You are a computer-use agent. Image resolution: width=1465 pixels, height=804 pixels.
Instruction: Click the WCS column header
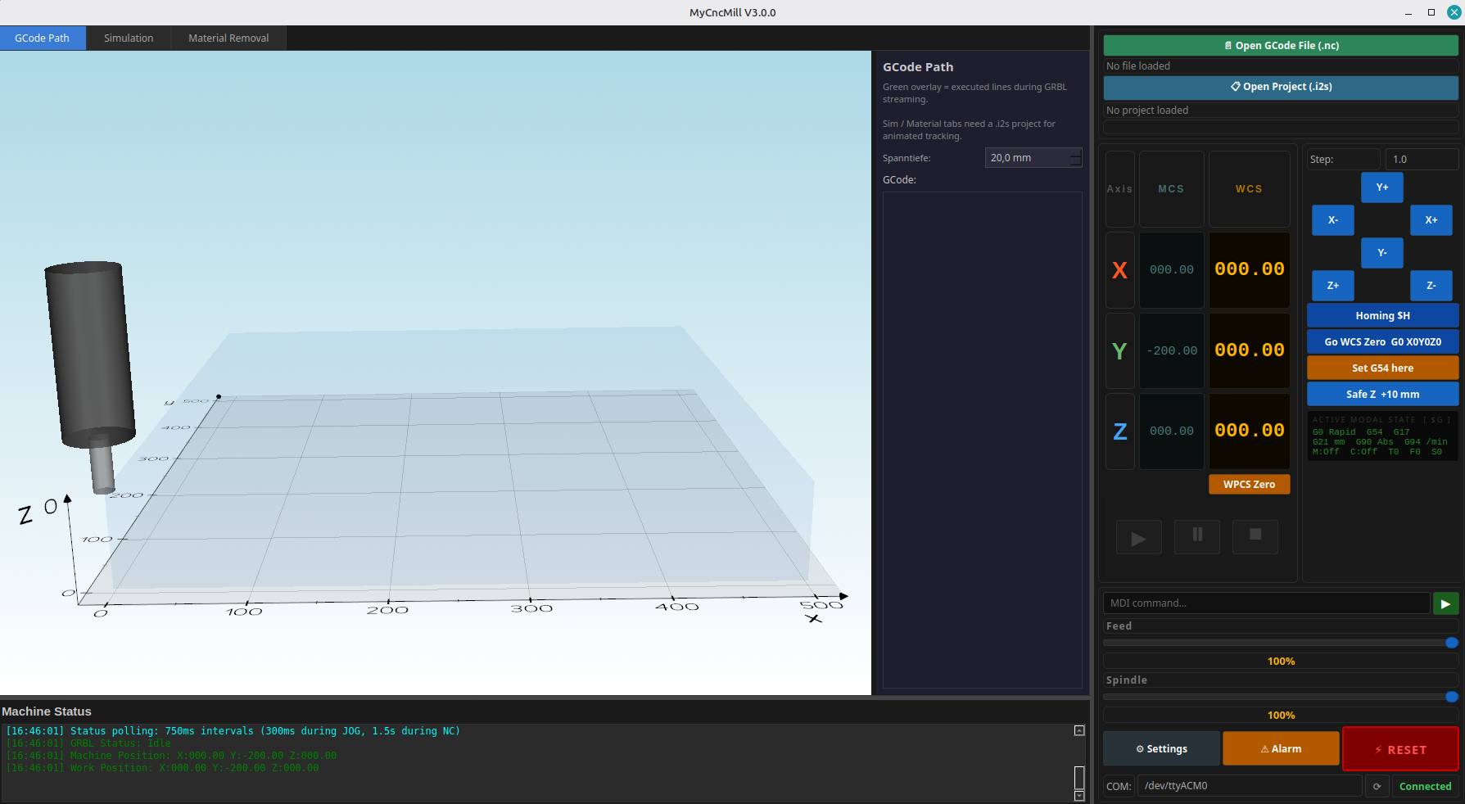(1250, 189)
